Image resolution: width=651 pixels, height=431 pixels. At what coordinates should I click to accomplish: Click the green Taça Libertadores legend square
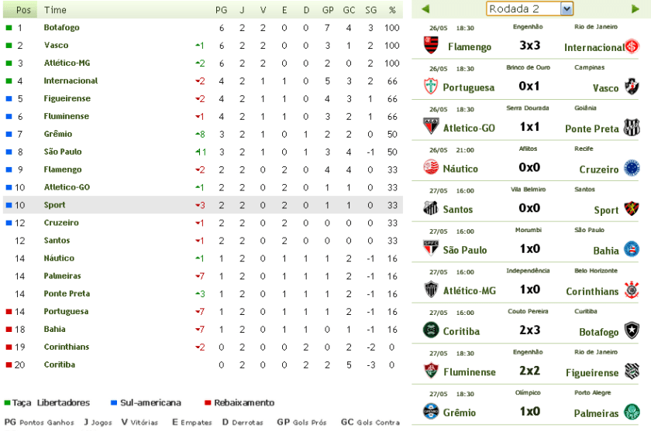[9, 402]
